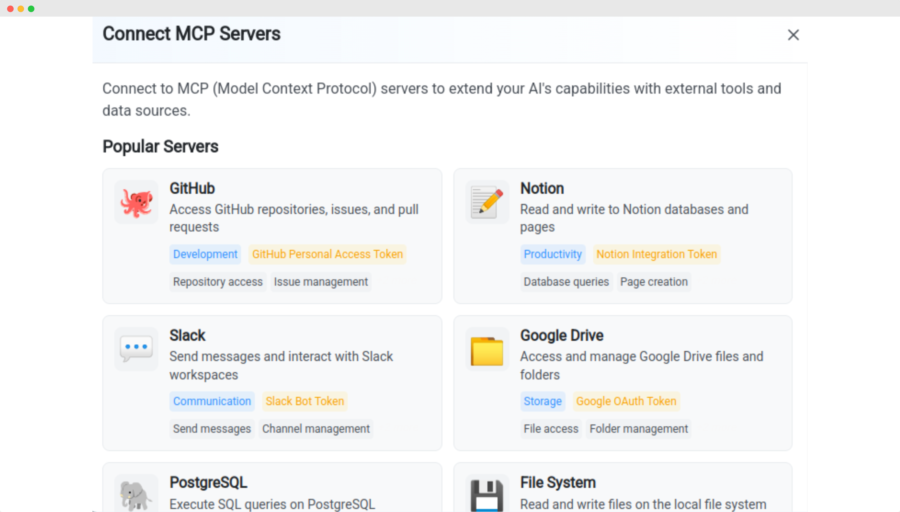The width and height of the screenshot is (900, 512).
Task: Click the Storage category tag
Action: [x=542, y=401]
